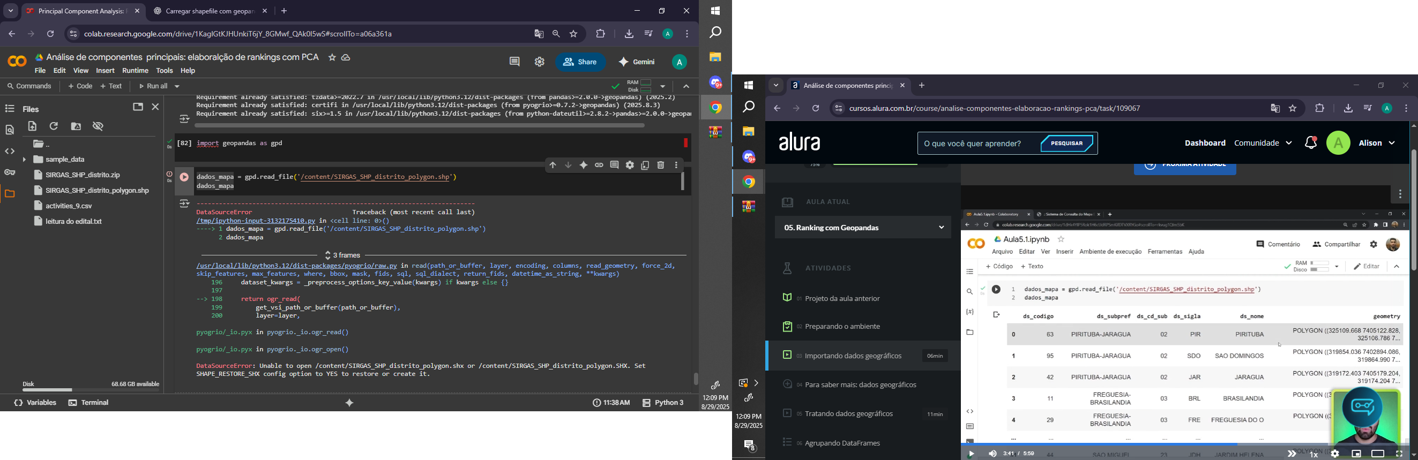Open Gemini AI spark icon in cell toolbar
Screen dimensions: 1418x460
584,165
